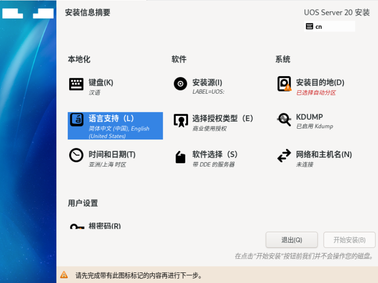Open the Software Selection package icon
Screen dimensions: 378x283
[180, 157]
